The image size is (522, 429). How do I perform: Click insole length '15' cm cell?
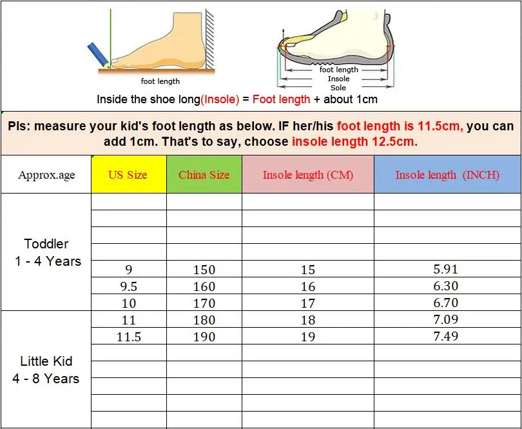[x=308, y=268]
